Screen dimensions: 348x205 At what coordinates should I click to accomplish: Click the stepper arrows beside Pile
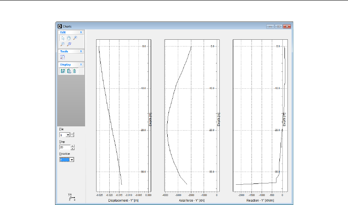click(x=72, y=135)
